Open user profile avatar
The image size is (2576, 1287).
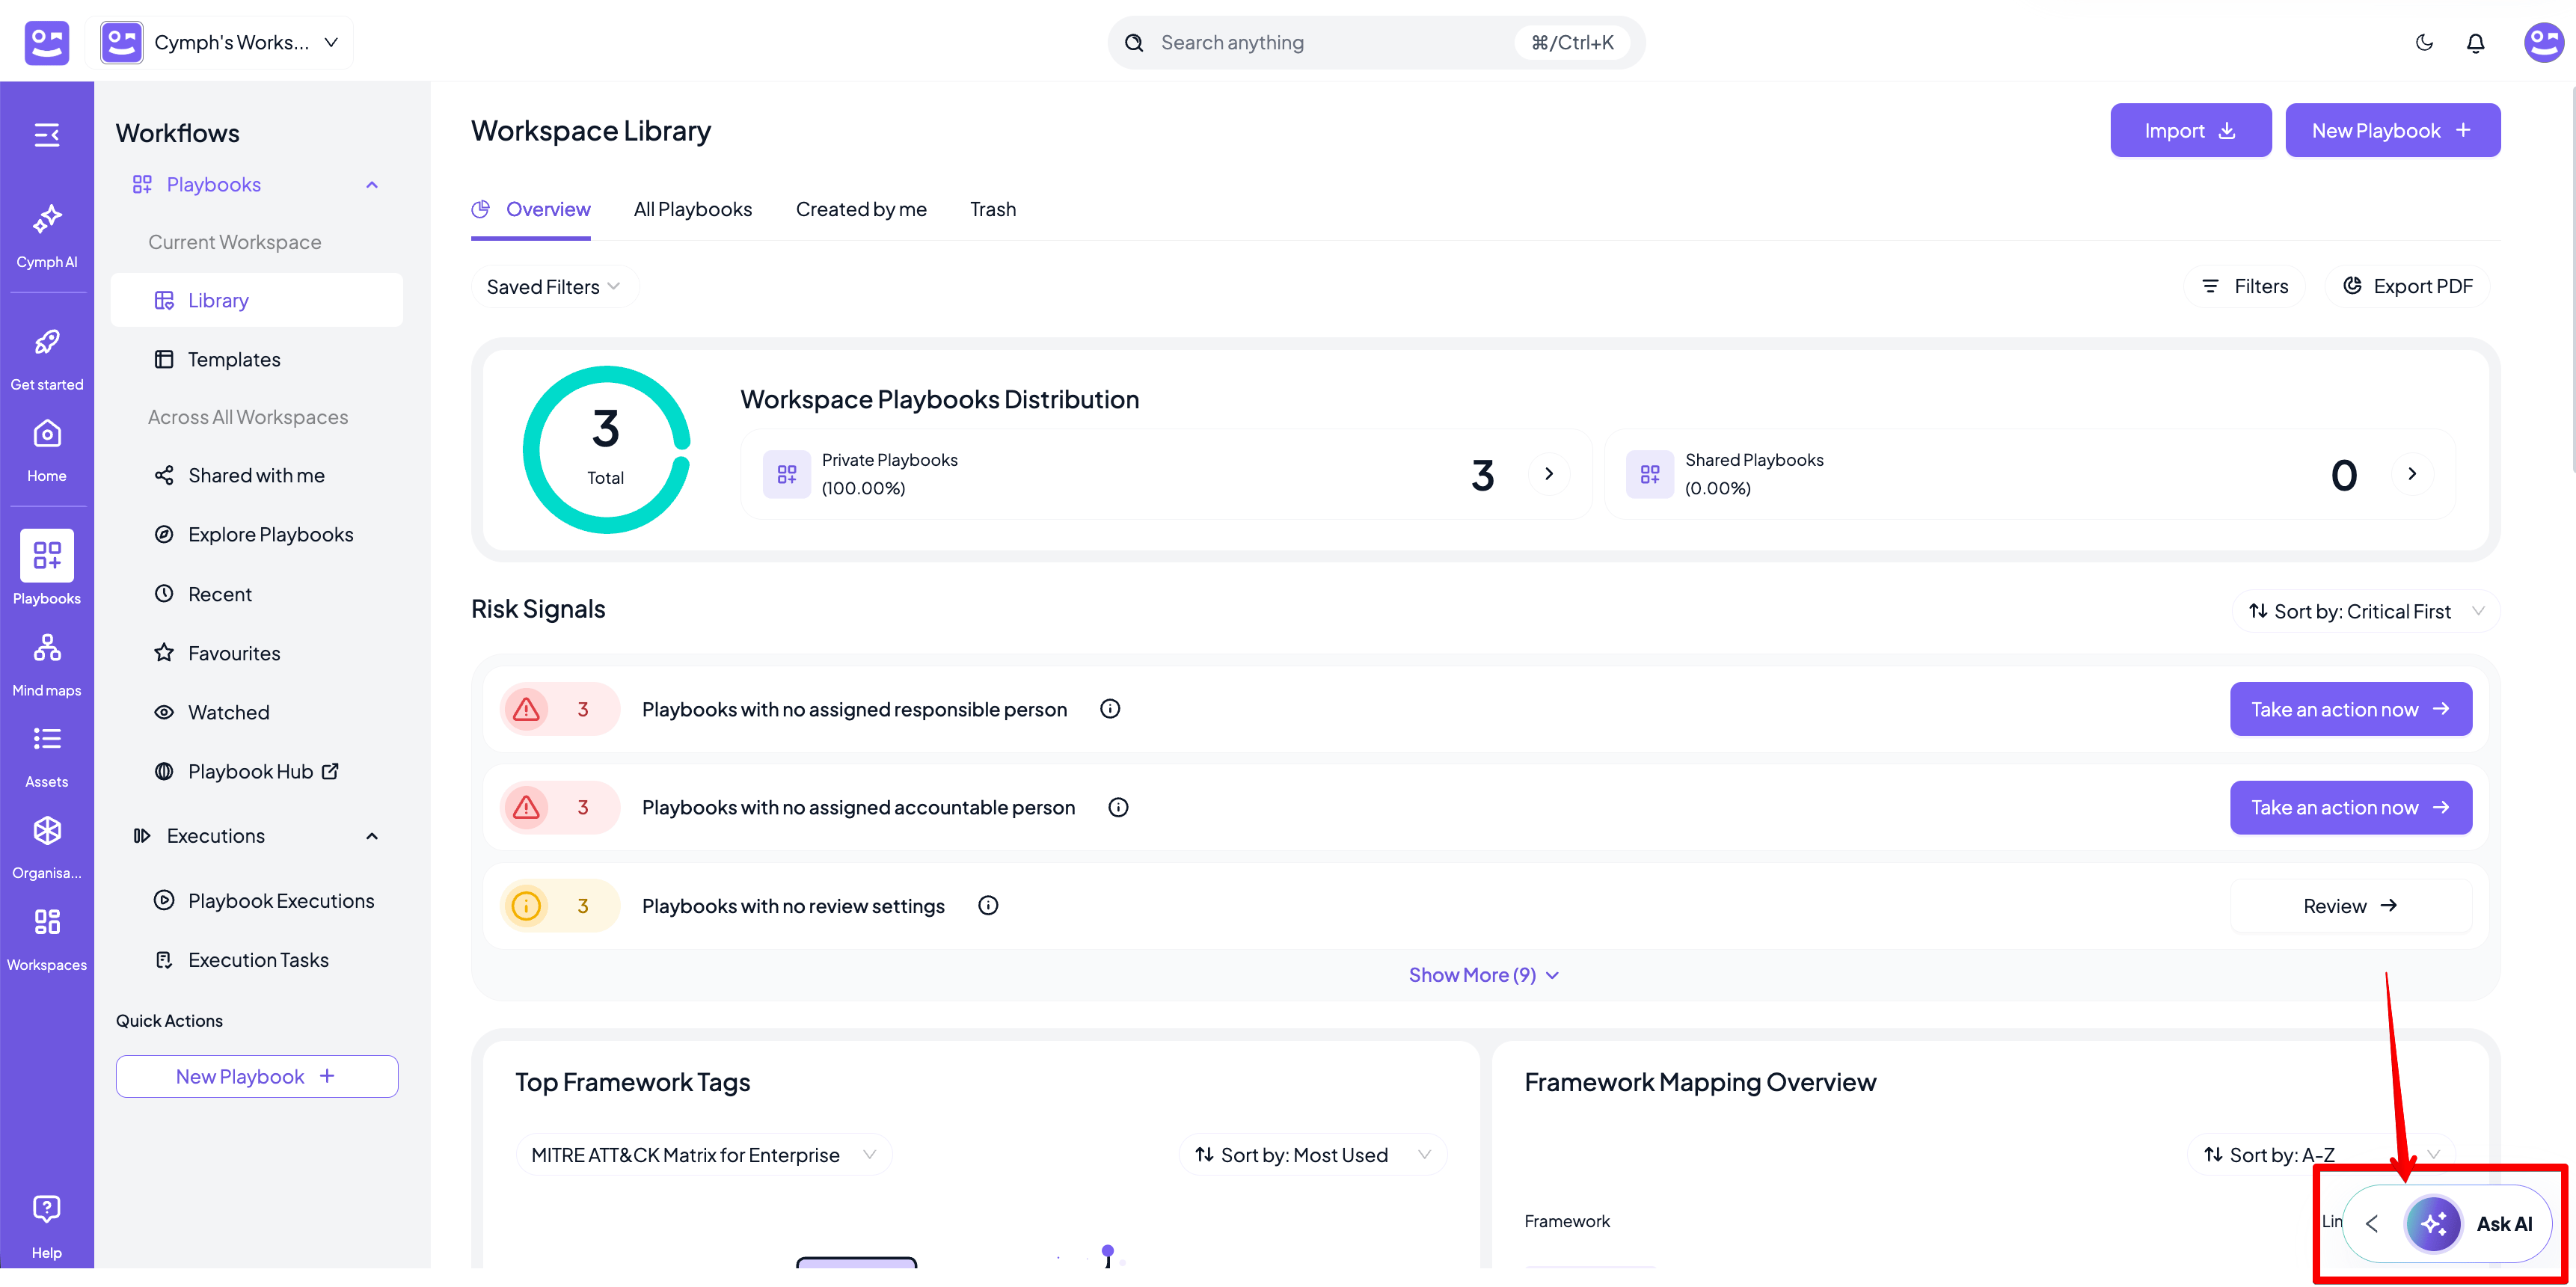[x=2543, y=42]
